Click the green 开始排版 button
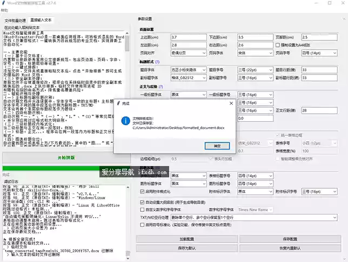This screenshot has width=348, height=262. click(x=66, y=158)
